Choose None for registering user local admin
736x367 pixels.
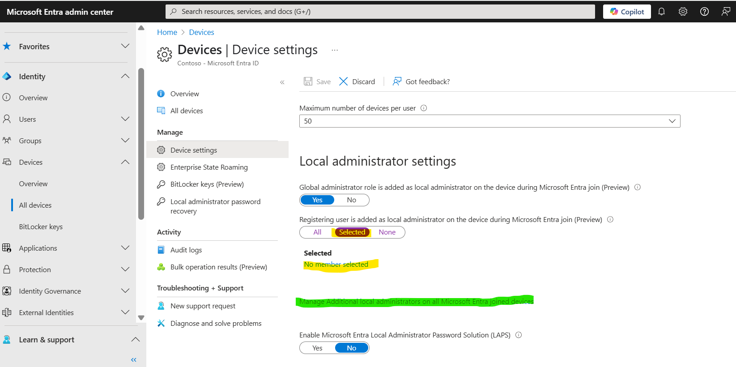[x=387, y=232]
